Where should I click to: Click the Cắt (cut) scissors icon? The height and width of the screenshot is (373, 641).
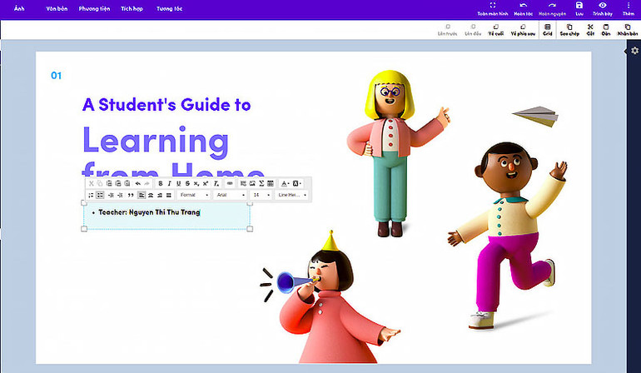pos(589,31)
